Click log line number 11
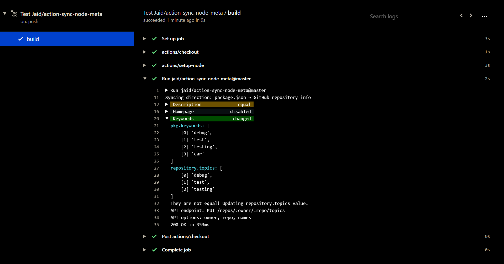Viewport: 504px width, 264px height. 156,98
